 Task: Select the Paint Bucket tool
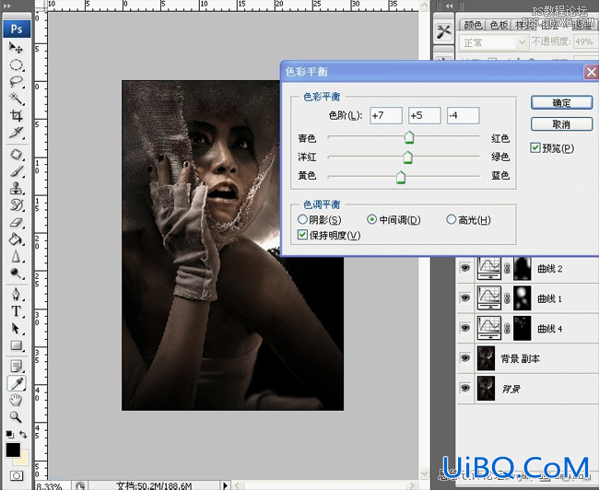click(16, 239)
